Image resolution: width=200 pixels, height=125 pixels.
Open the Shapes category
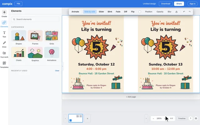19,37
